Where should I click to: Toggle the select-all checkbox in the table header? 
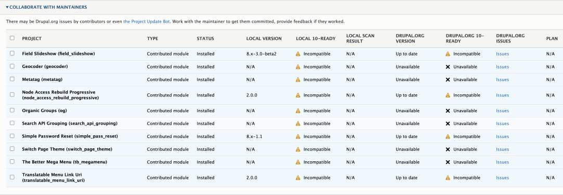click(12, 38)
